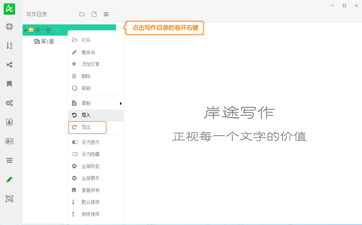This screenshot has width=362, height=225.
Task: Open the lifebuoy help icon in sidebar
Action: coord(9,27)
